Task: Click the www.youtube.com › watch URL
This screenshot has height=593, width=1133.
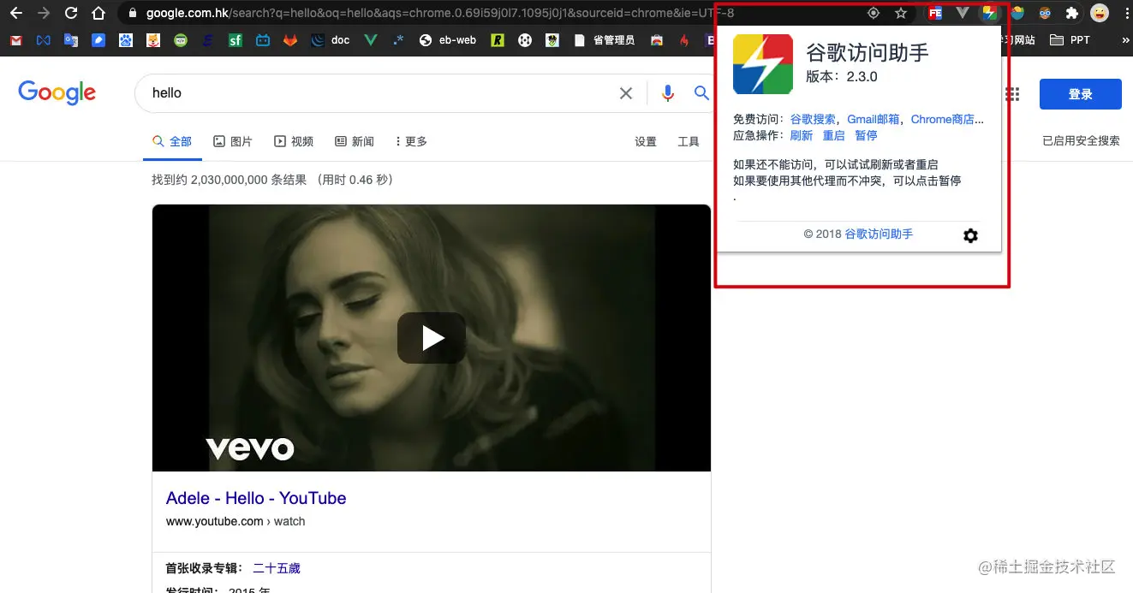Action: pyautogui.click(x=236, y=521)
